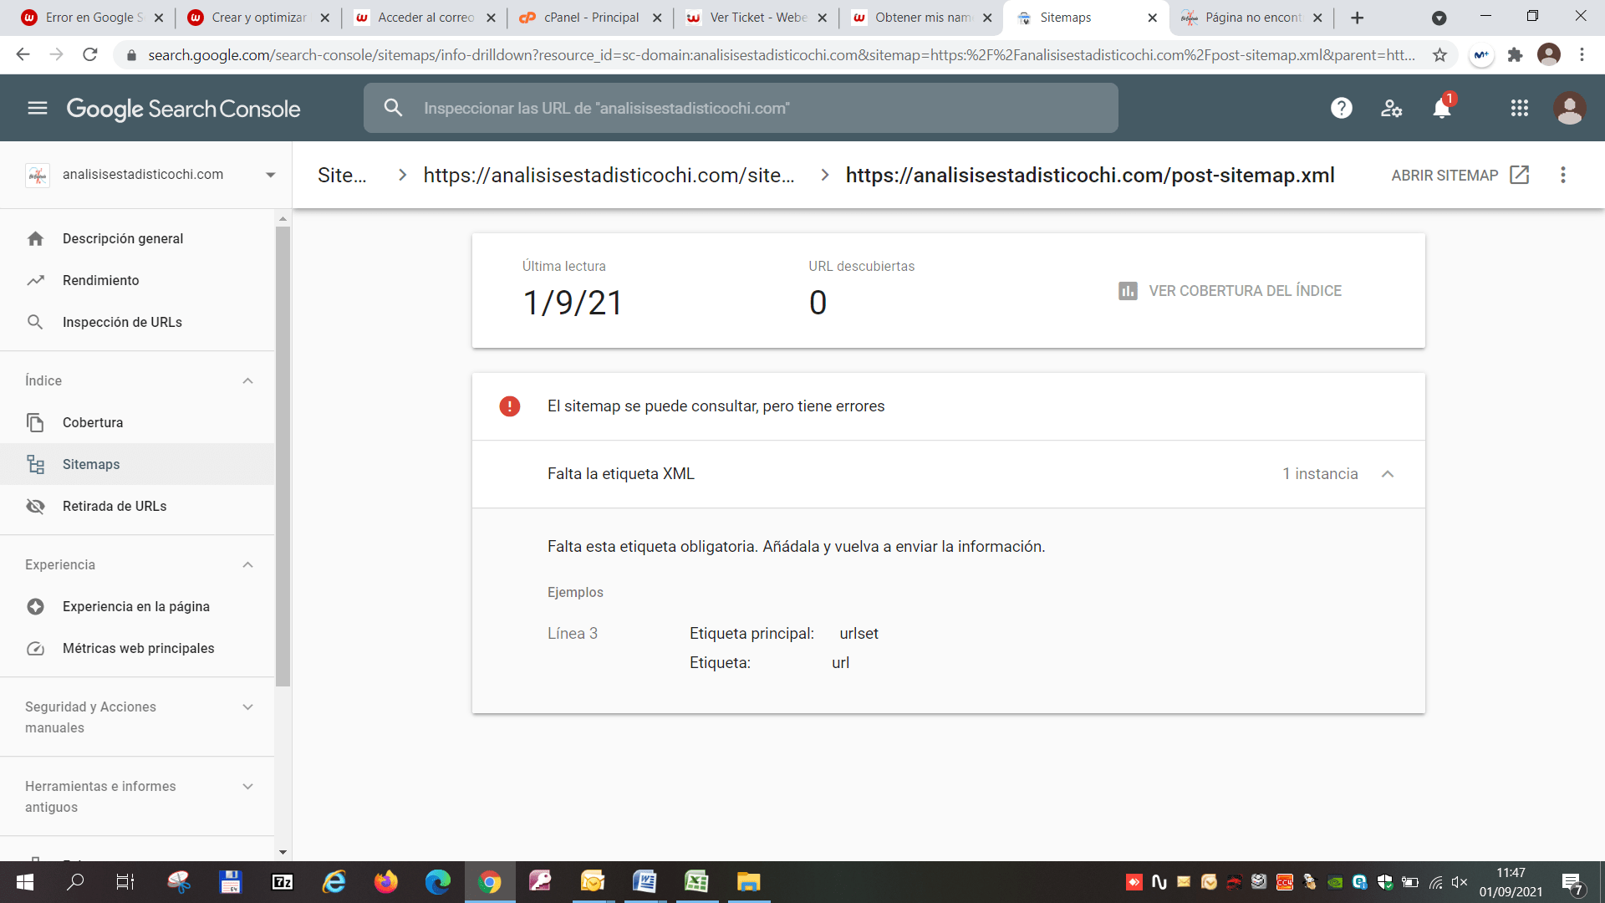Click the Google Search Console logo
The height and width of the screenshot is (903, 1605).
(x=183, y=109)
